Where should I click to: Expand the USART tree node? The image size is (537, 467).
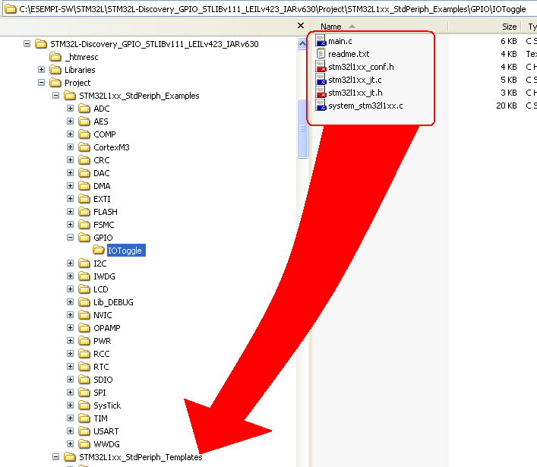click(x=70, y=431)
